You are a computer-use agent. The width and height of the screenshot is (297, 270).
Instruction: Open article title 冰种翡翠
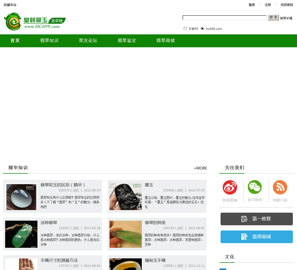[x=49, y=223]
